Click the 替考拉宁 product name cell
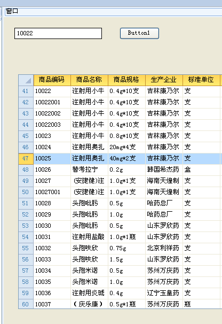The image size is (222, 324). [x=89, y=169]
